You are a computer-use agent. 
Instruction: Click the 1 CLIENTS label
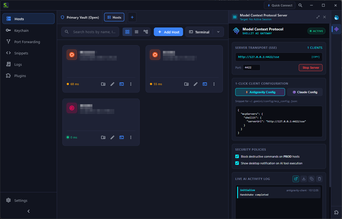pos(315,48)
